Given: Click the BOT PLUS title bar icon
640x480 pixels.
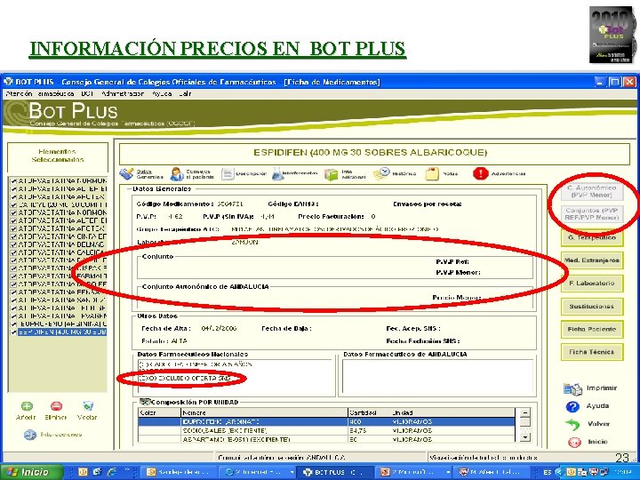Looking at the screenshot, I should click(x=8, y=82).
